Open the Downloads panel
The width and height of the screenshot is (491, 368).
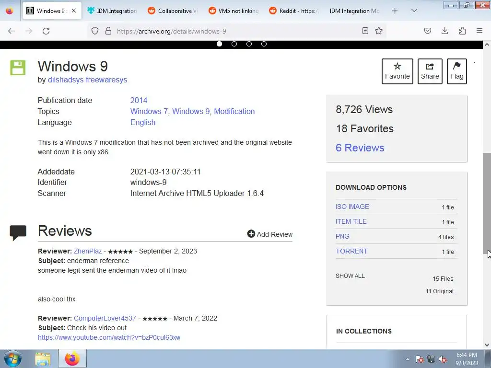444,31
